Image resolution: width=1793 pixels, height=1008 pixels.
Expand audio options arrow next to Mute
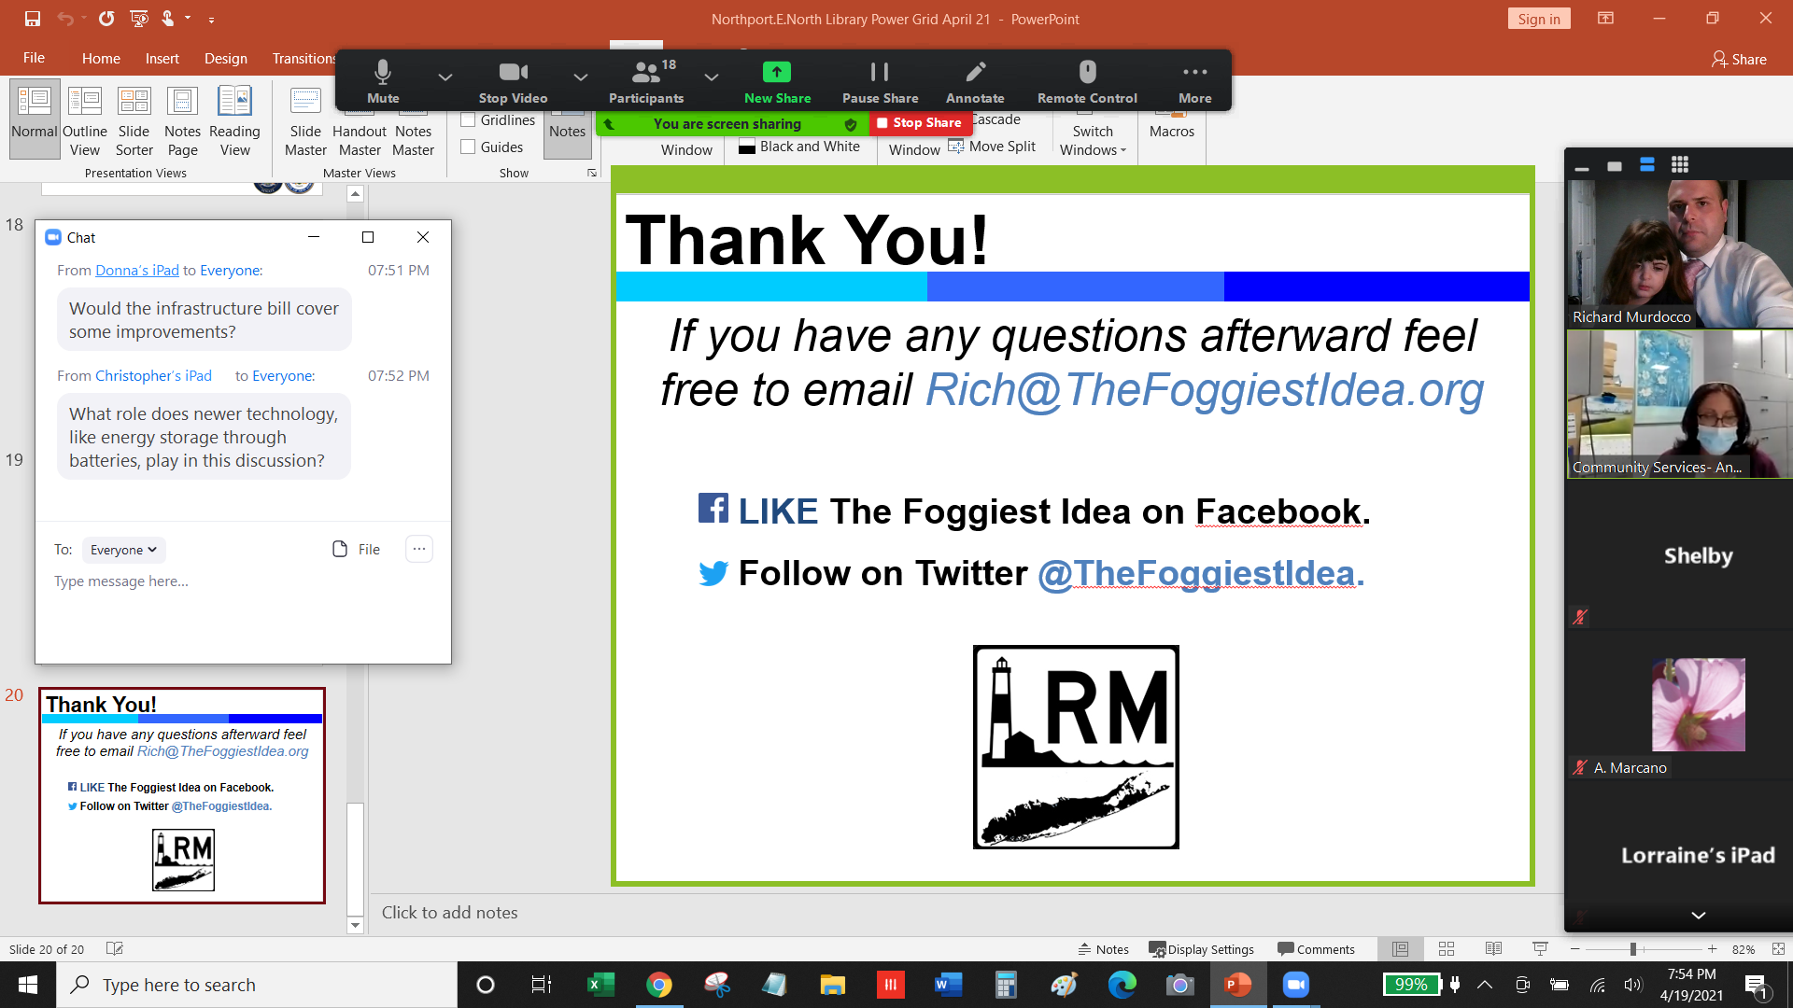click(x=445, y=77)
